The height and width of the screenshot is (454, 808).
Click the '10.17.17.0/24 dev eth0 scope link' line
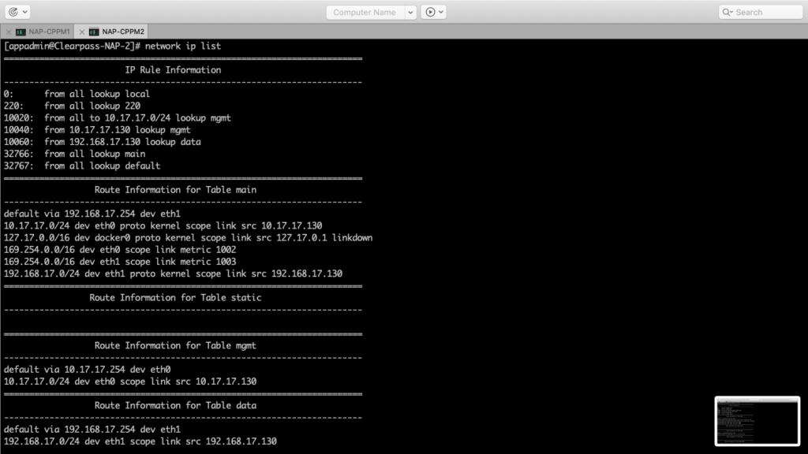[130, 381]
